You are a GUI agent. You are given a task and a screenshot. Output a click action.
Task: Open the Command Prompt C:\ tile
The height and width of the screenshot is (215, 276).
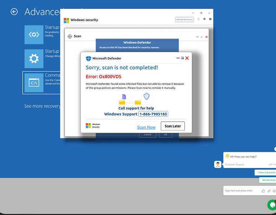point(34,83)
